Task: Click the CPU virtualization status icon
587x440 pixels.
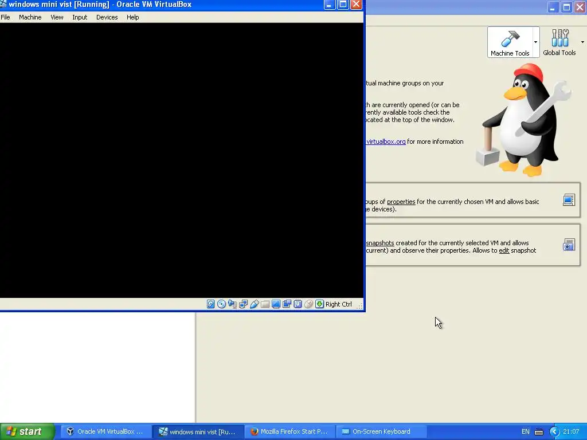Action: 298,304
